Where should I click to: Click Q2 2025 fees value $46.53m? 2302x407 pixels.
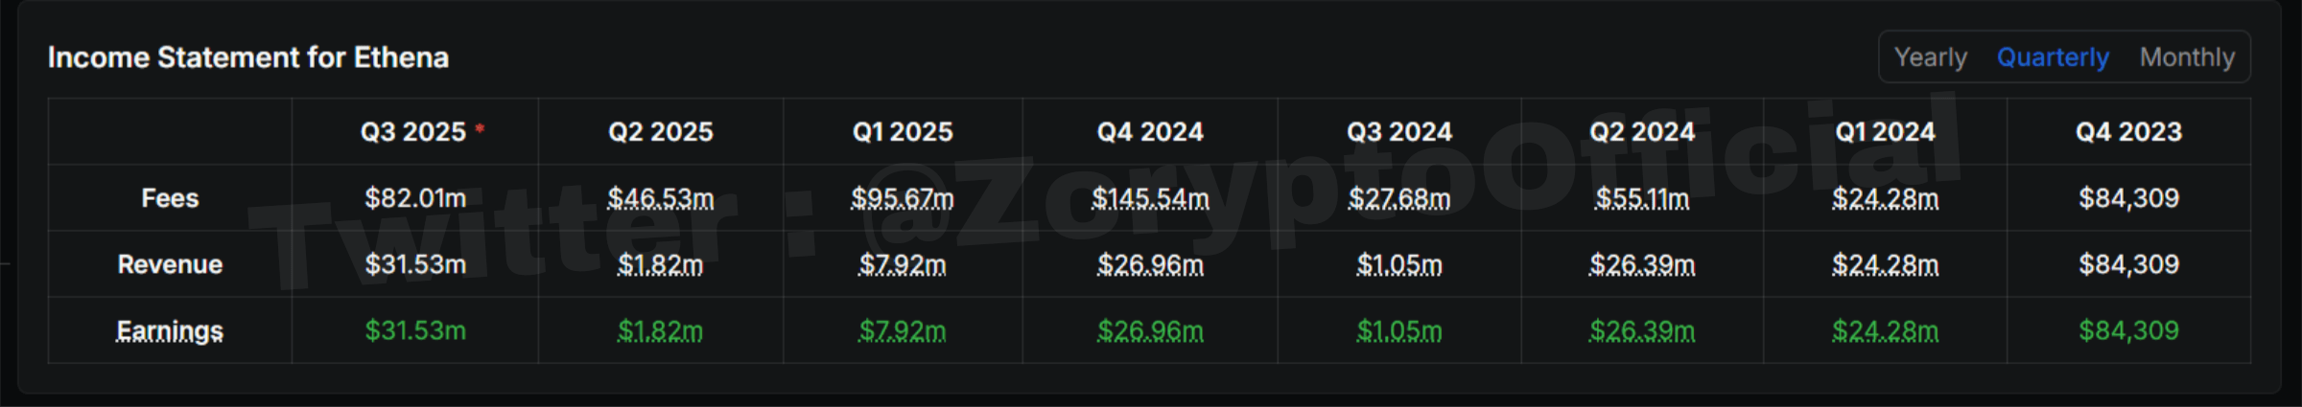click(x=661, y=198)
